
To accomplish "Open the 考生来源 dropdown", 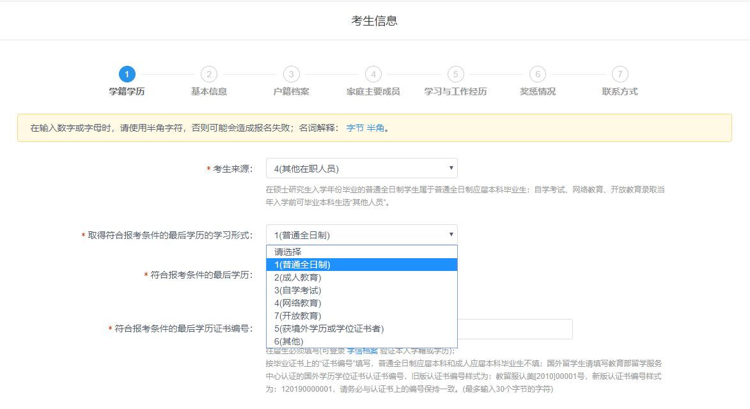I will pos(361,167).
